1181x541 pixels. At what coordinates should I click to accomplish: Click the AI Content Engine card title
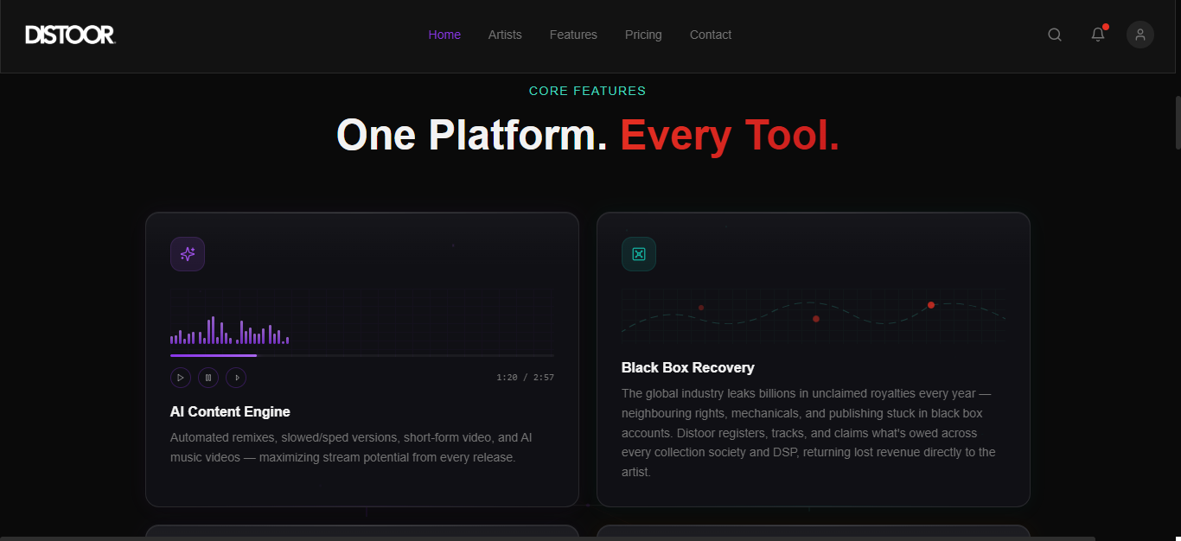click(230, 411)
